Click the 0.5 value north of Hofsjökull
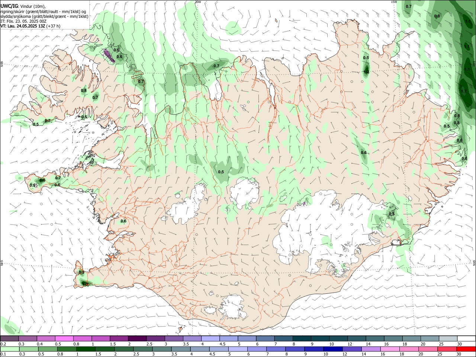 click(x=221, y=172)
